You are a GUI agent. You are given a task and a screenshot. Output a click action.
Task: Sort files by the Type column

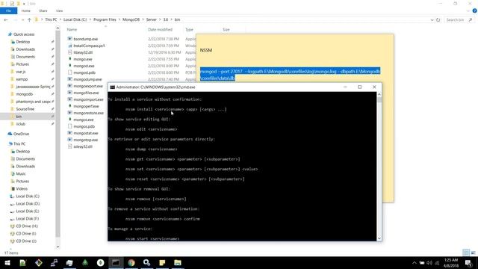[x=189, y=30]
